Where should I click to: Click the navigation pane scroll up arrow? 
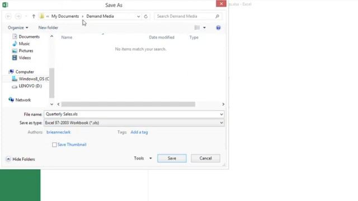[x=52, y=36]
